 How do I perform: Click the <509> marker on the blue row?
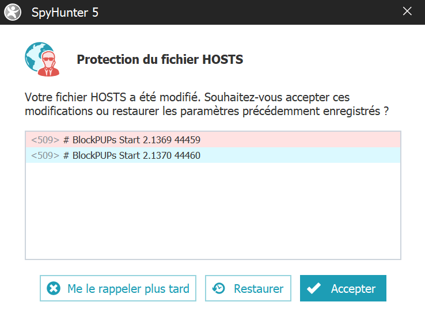45,155
